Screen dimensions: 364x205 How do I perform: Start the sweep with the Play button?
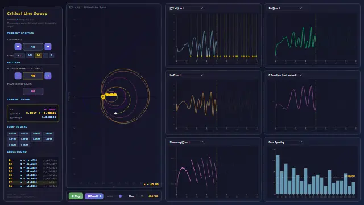pyautogui.click(x=76, y=196)
